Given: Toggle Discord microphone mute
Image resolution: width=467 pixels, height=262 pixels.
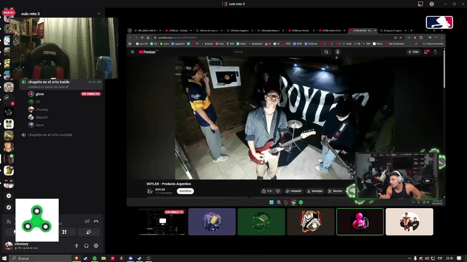Looking at the screenshot, I should pyautogui.click(x=77, y=246).
